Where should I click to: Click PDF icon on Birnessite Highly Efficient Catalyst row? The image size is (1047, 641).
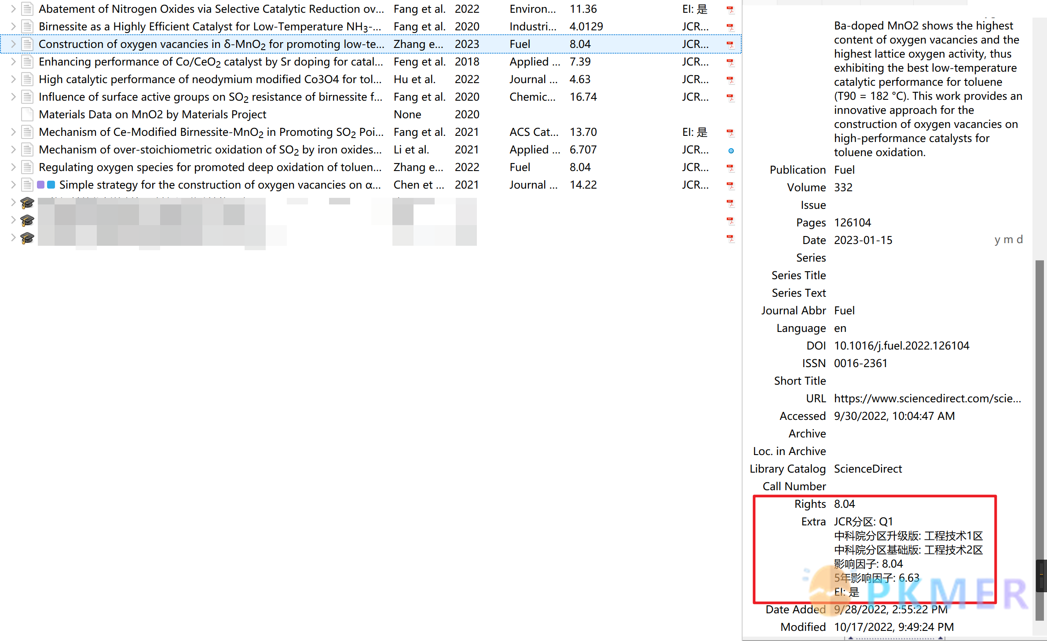pyautogui.click(x=730, y=27)
